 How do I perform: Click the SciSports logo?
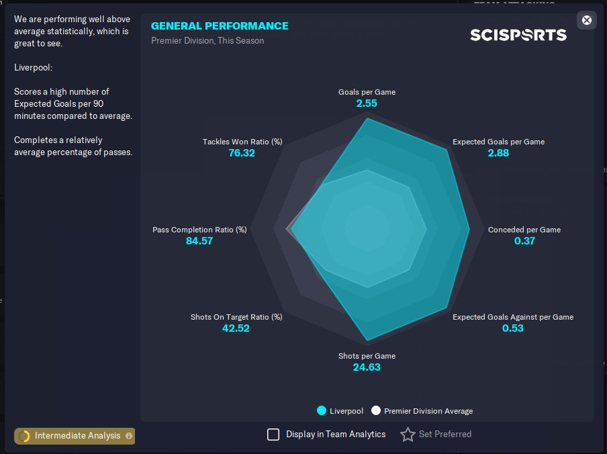[x=518, y=35]
